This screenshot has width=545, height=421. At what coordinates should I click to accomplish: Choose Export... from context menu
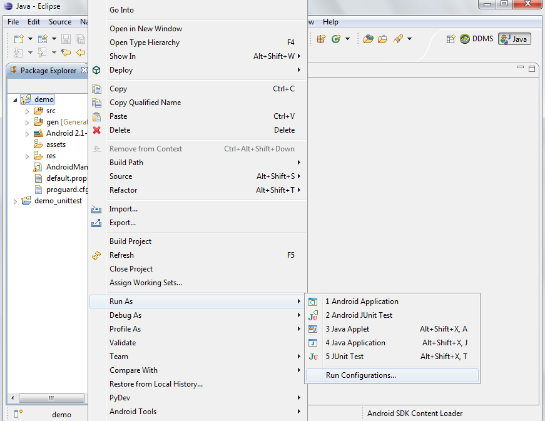198,223
